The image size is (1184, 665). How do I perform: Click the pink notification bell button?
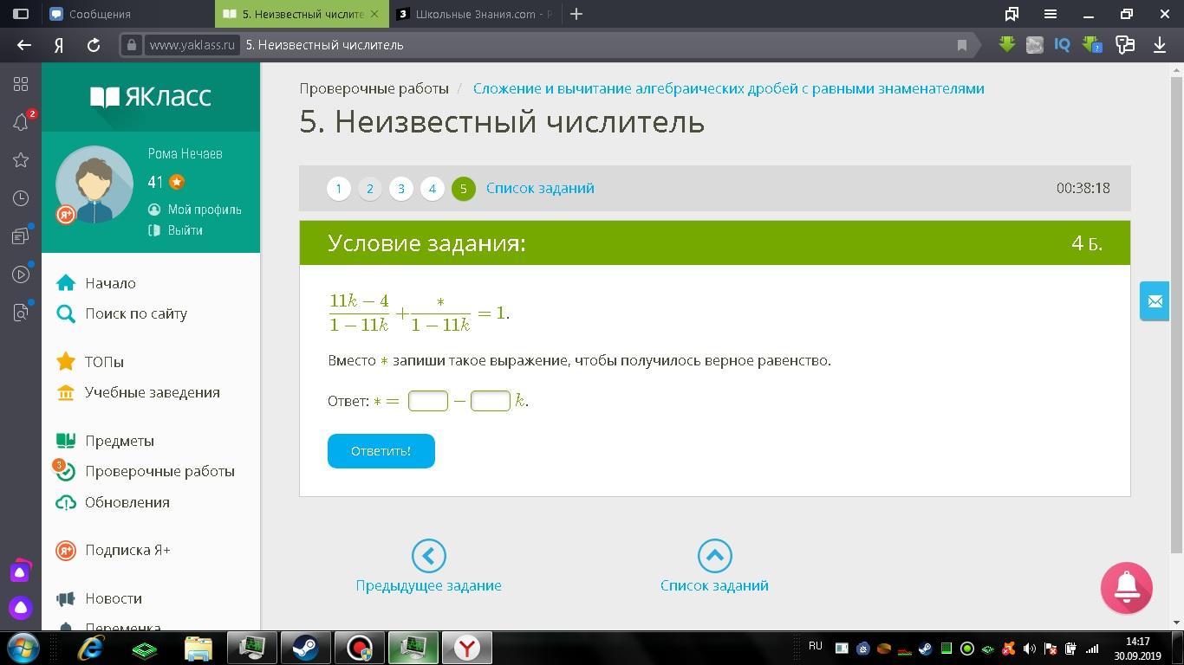pos(1126,588)
